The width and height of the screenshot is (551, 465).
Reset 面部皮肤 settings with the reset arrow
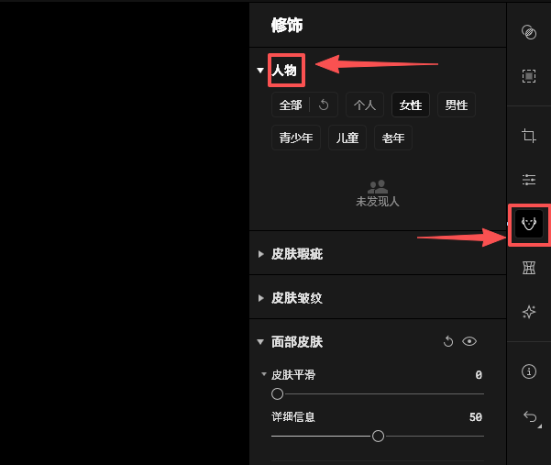click(x=448, y=341)
